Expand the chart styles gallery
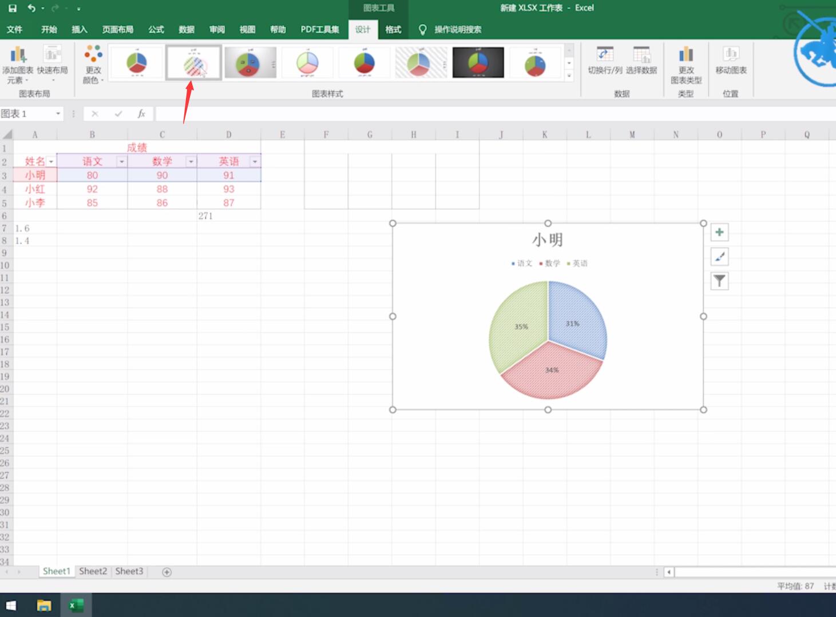This screenshot has height=617, width=836. (x=569, y=75)
